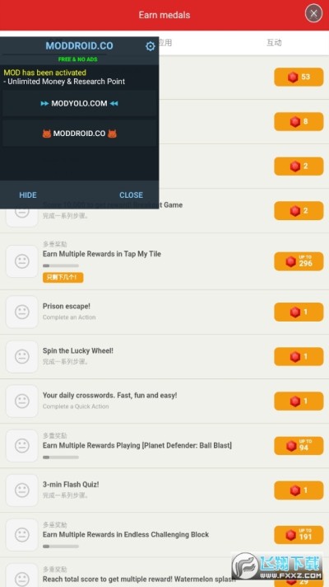Open the MODDROID overlay settings gear

151,46
